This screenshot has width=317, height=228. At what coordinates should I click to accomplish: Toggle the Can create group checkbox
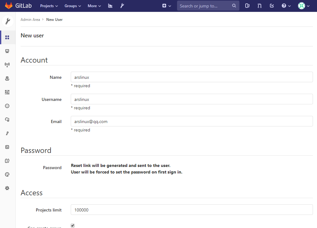coord(73,226)
